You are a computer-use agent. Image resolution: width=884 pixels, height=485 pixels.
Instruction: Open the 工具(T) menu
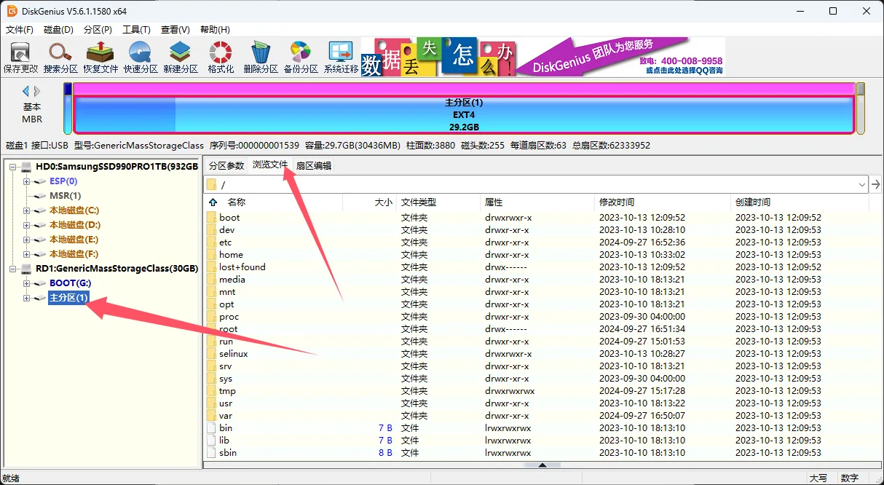pyautogui.click(x=136, y=30)
